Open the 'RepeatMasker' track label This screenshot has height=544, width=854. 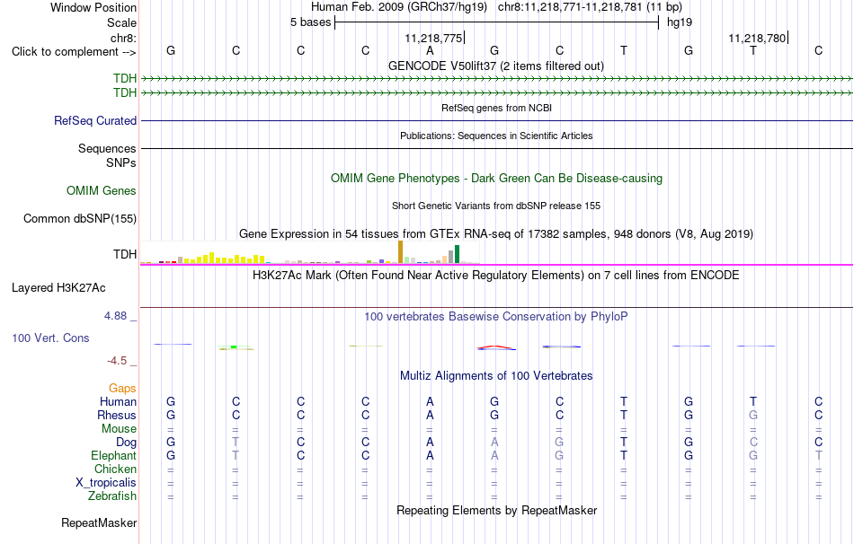[99, 522]
